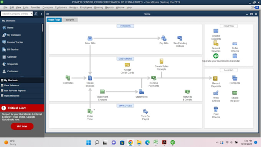Expand the search box dropdown arrow
This screenshot has height=147, width=261.
tap(31, 14)
